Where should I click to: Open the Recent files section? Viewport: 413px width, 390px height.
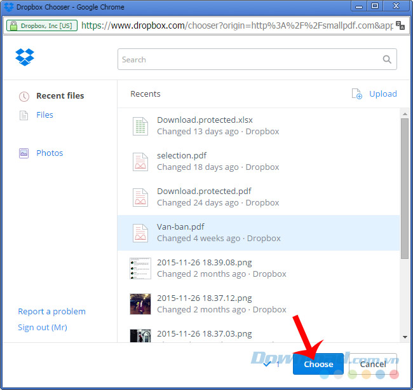point(60,95)
